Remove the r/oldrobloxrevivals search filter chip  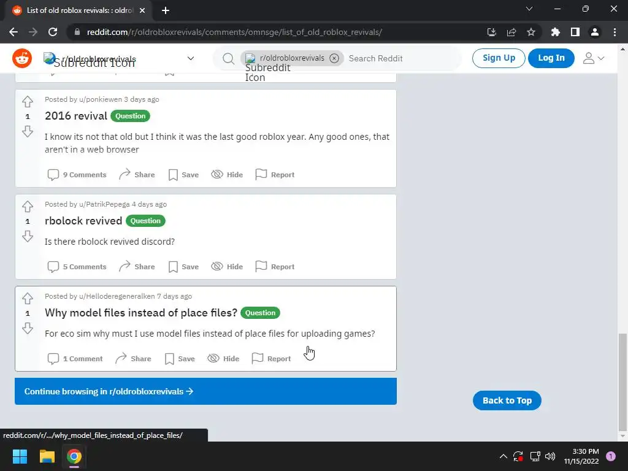click(334, 58)
